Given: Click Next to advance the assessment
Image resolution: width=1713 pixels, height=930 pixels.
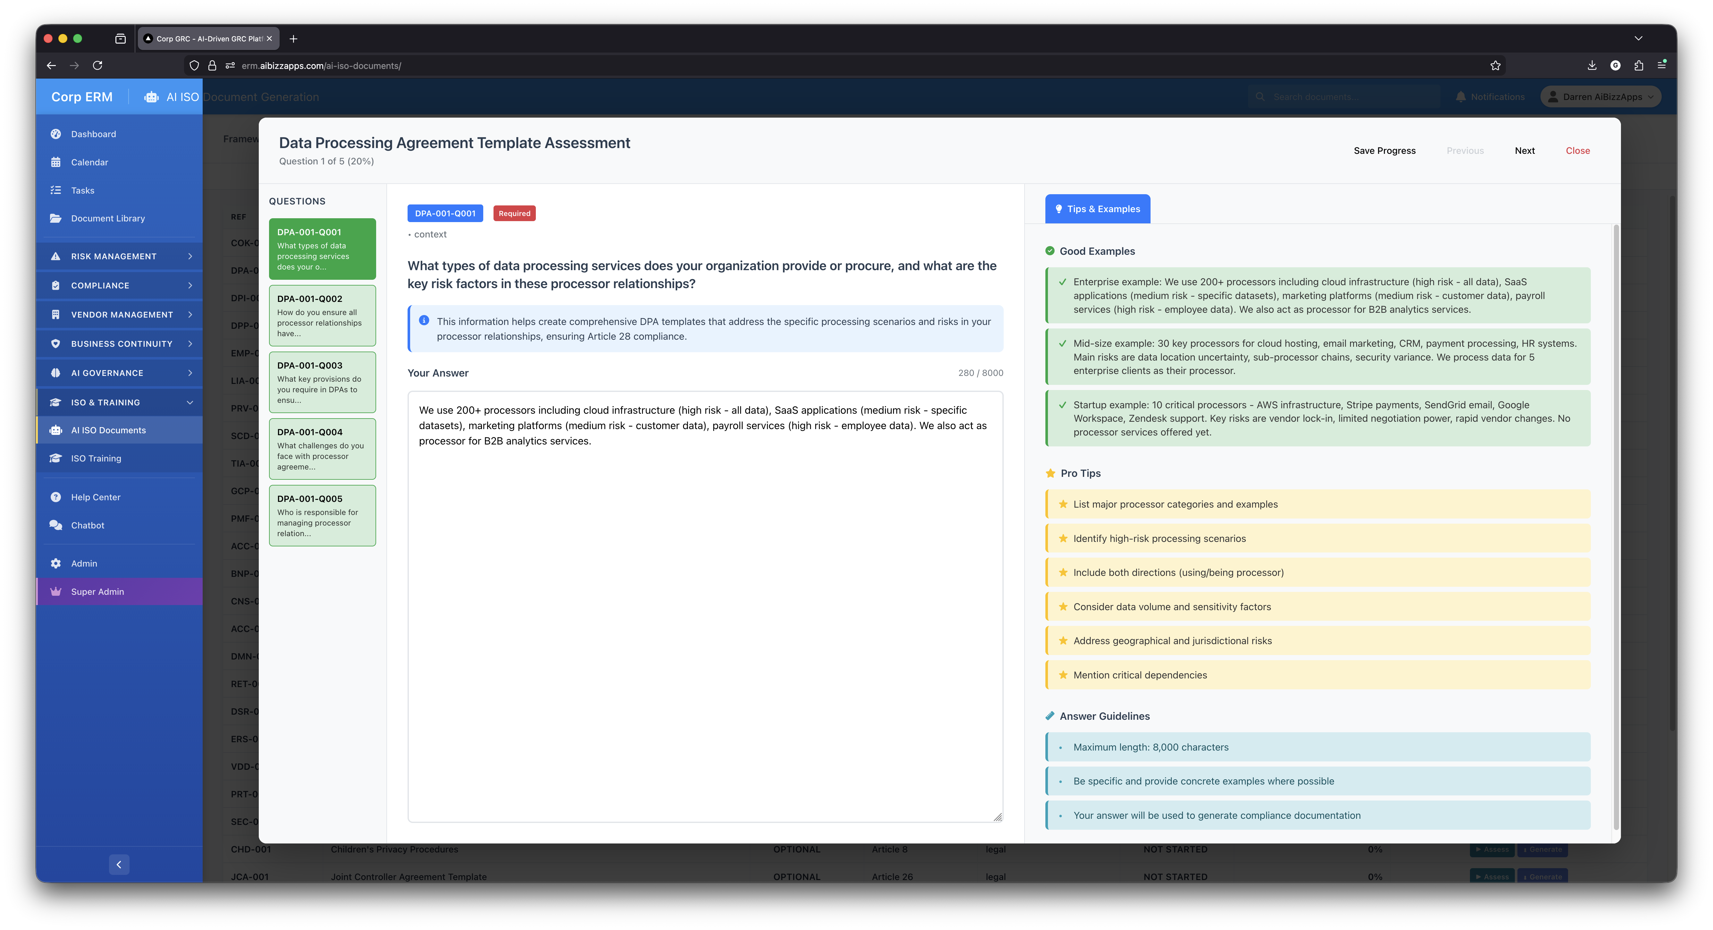Looking at the screenshot, I should click(x=1525, y=150).
